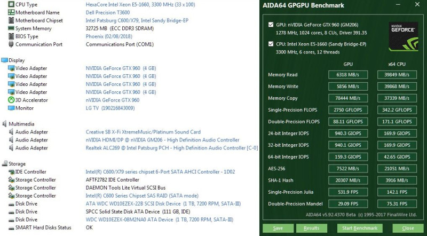Open ATA WDC WD10EZEX-22B SCSI Disk link
The height and width of the screenshot is (236, 427).
[x=163, y=203]
